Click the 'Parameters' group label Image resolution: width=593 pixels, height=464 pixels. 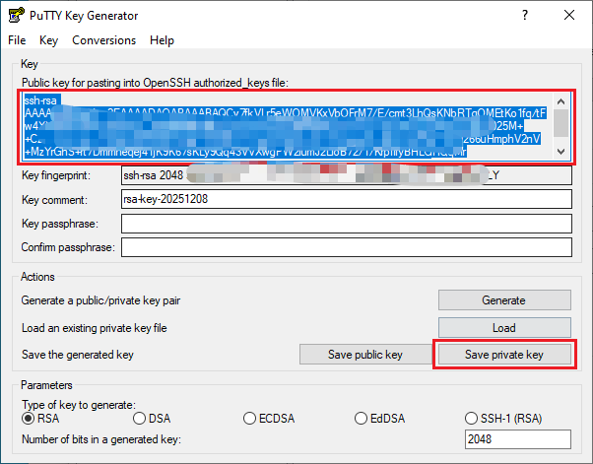coord(46,385)
